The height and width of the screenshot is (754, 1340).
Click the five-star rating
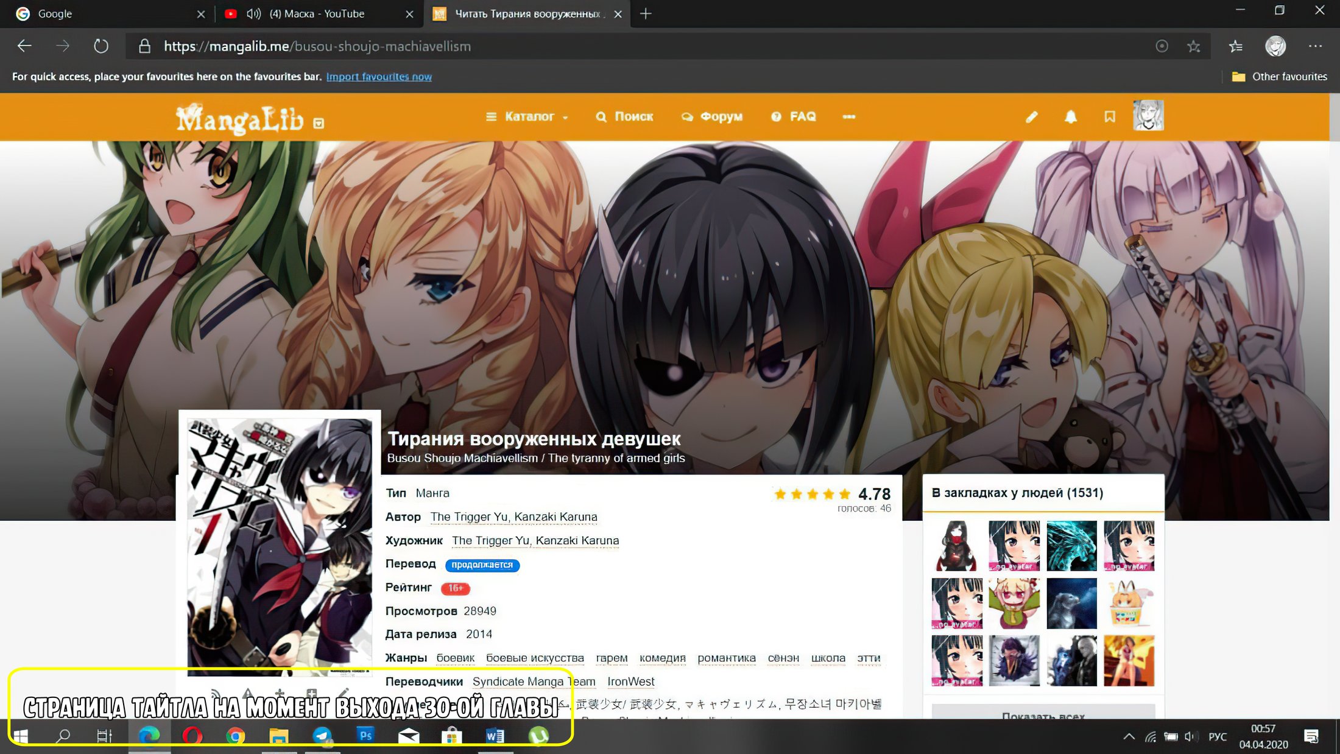(x=812, y=494)
